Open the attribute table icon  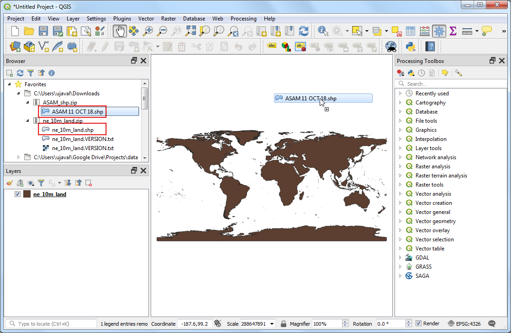click(x=411, y=31)
